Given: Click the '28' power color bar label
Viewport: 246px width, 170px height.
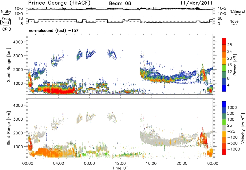Looking at the screenshot, I should (x=229, y=45).
